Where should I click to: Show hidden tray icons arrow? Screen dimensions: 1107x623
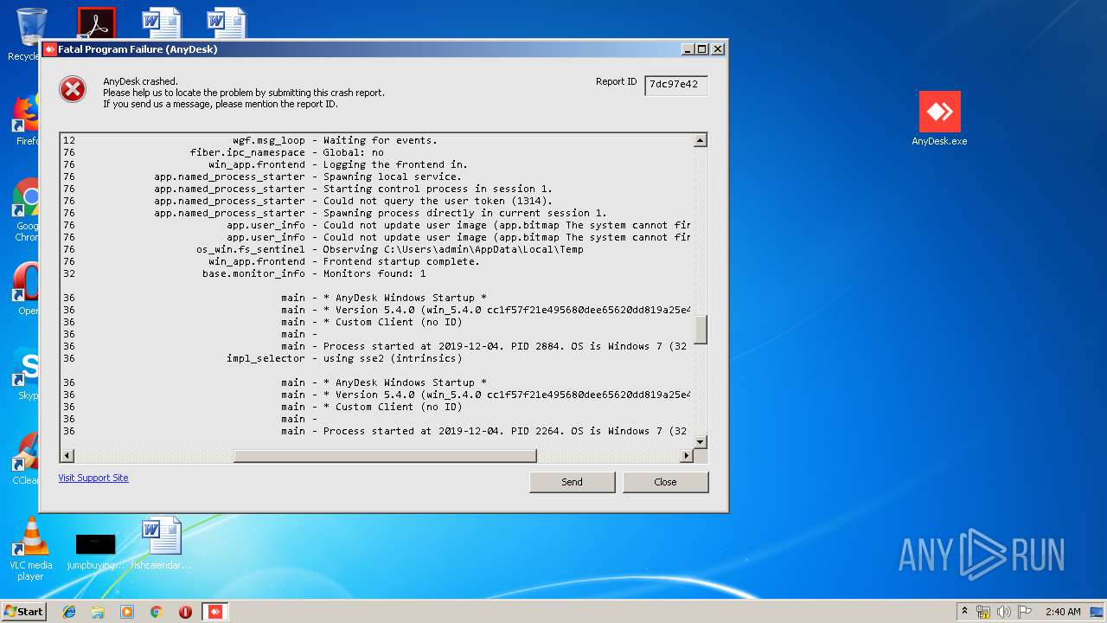coord(964,612)
